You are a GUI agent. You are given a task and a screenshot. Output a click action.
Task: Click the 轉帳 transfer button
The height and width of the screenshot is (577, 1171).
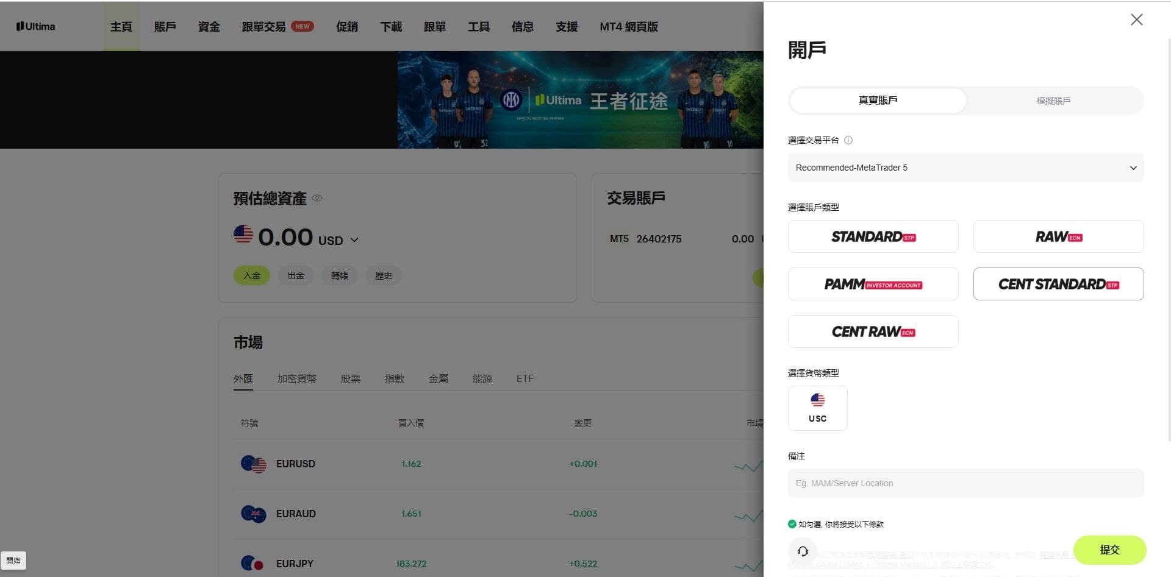(340, 275)
